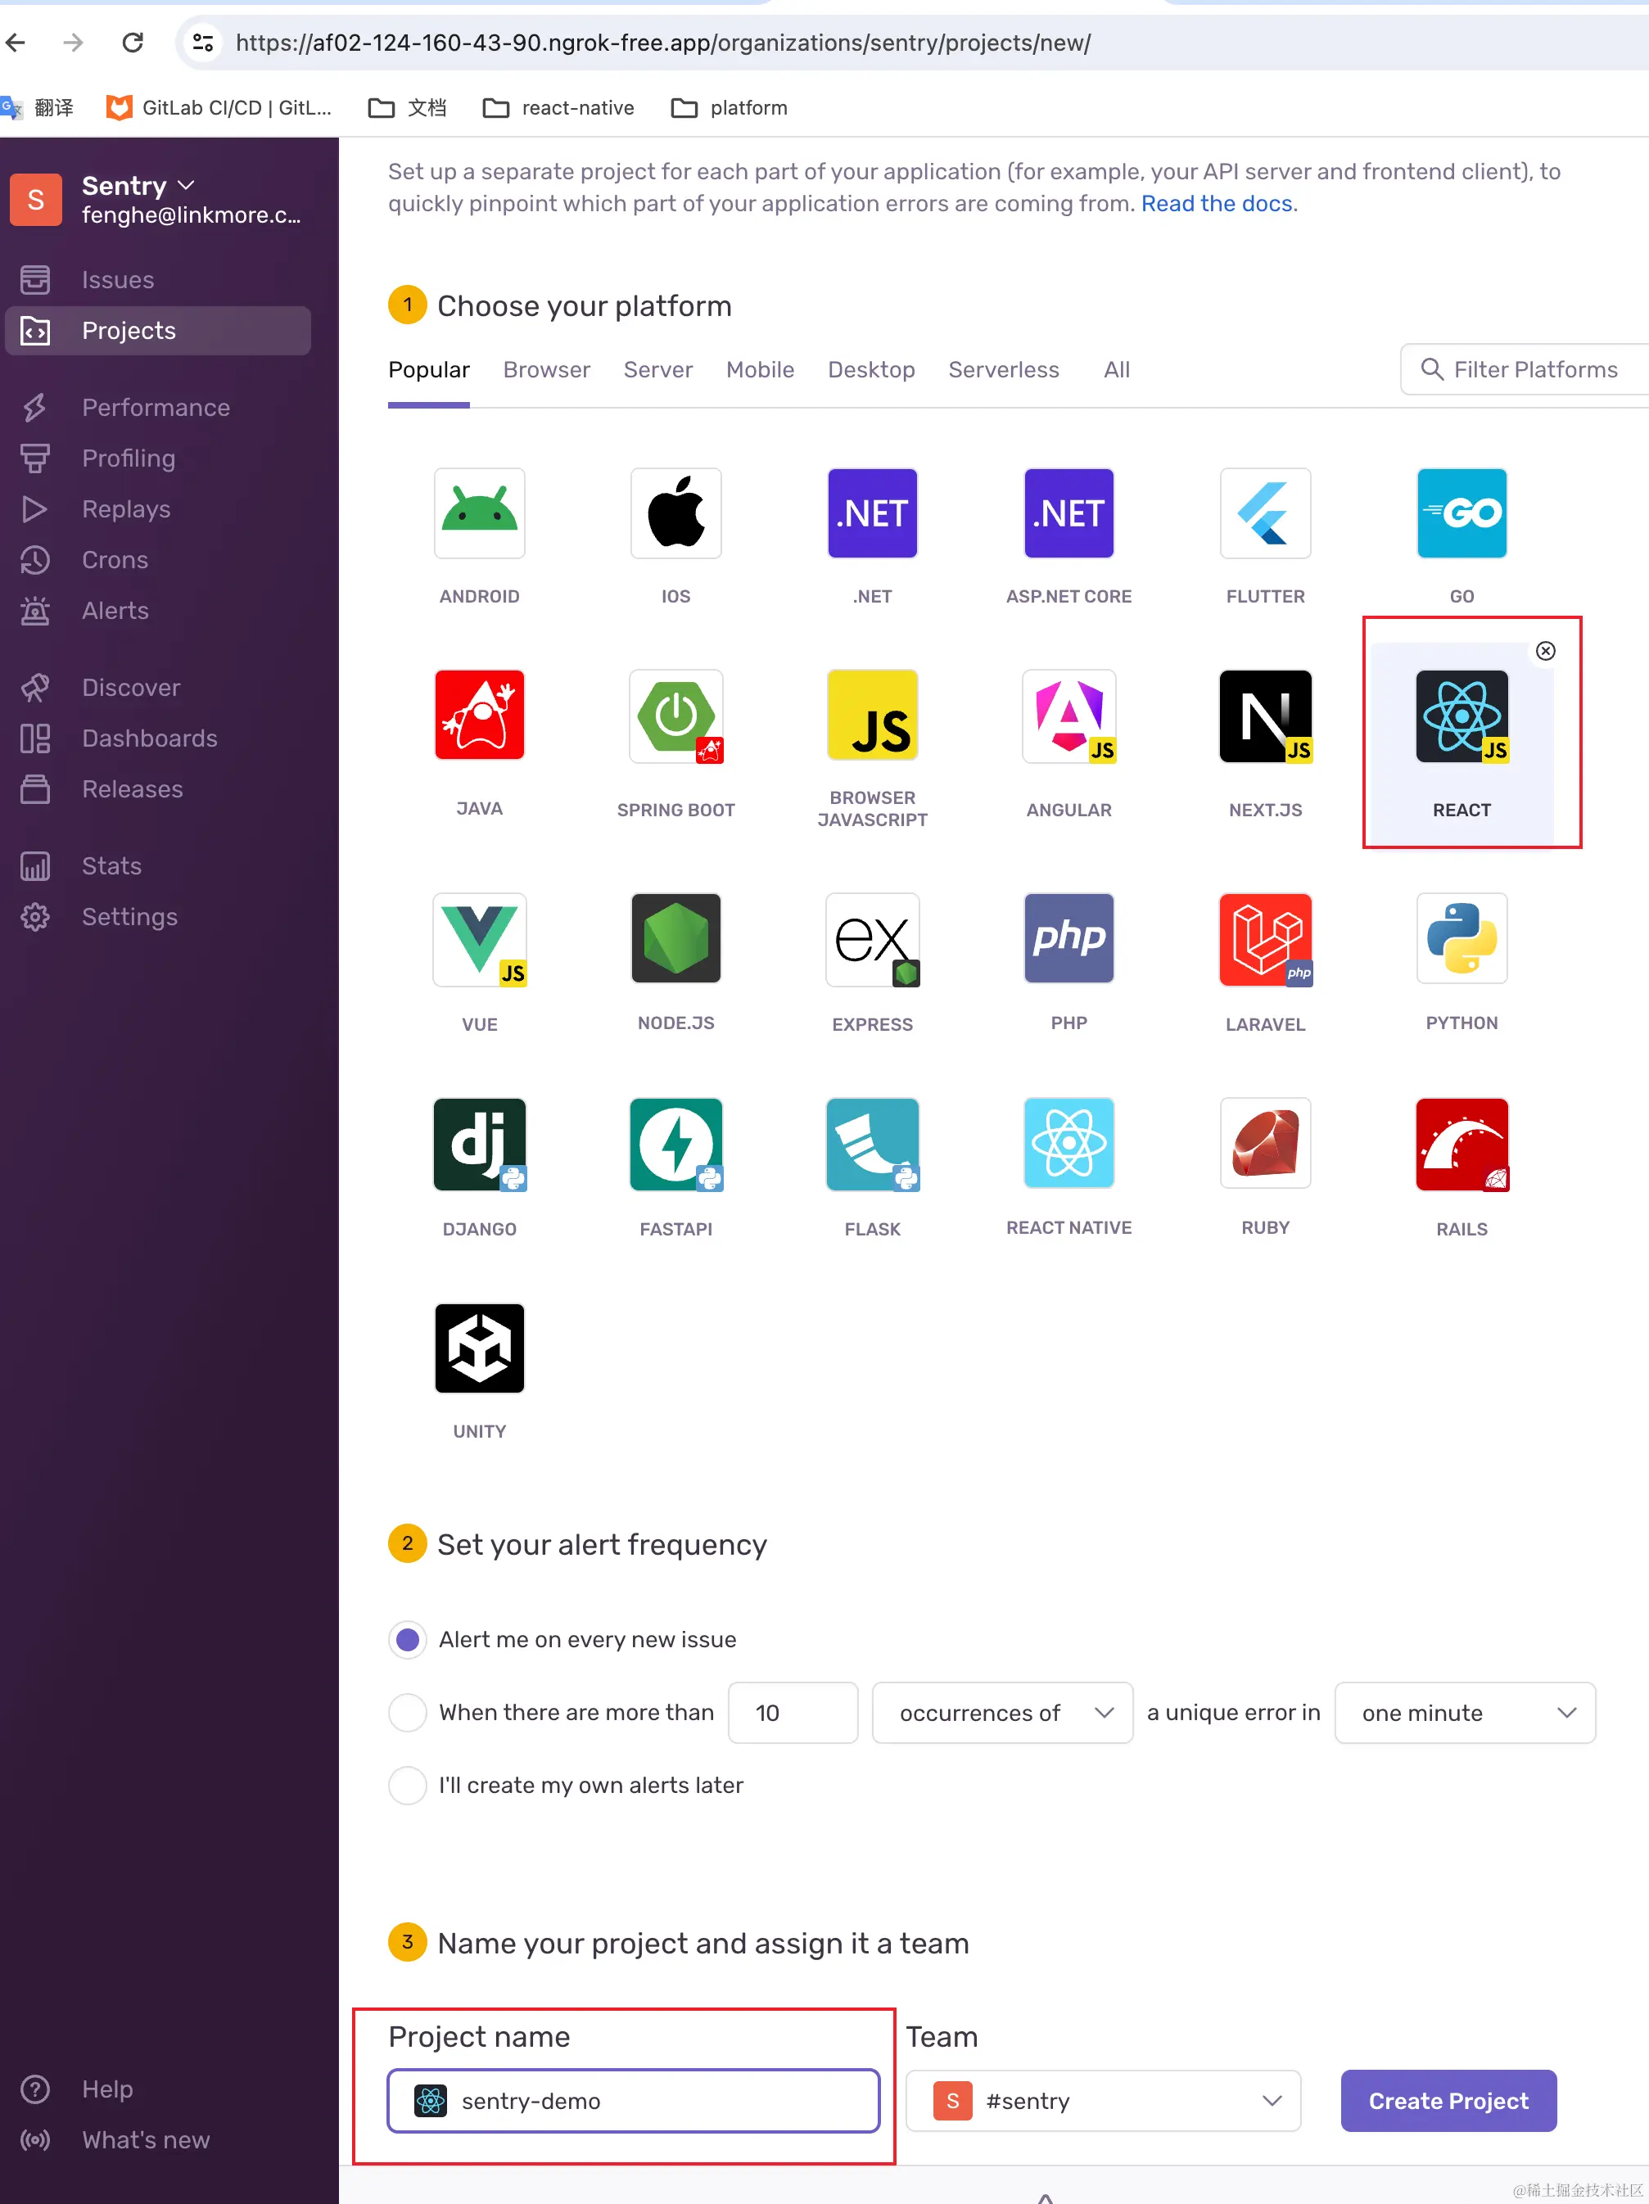Expand the #sentry Team dropdown

(1103, 2100)
